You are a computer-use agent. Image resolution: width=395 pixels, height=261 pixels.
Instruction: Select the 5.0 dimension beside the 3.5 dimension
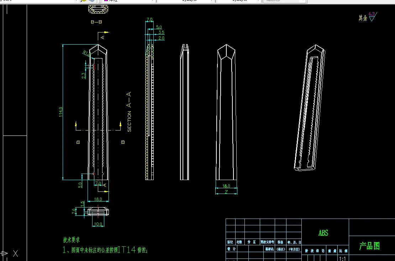(159, 27)
